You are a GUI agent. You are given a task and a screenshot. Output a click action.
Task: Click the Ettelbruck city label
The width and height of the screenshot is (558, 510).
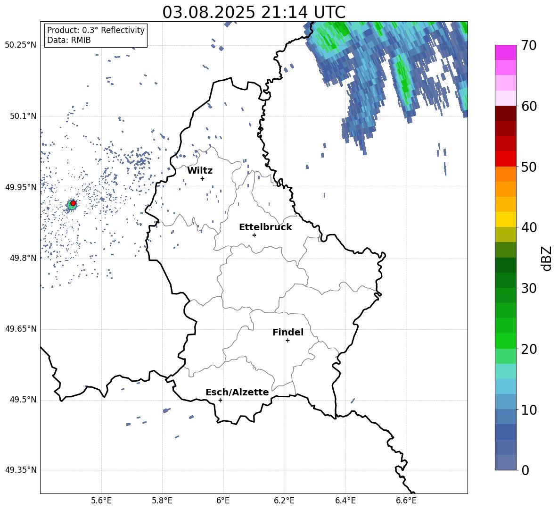265,227
